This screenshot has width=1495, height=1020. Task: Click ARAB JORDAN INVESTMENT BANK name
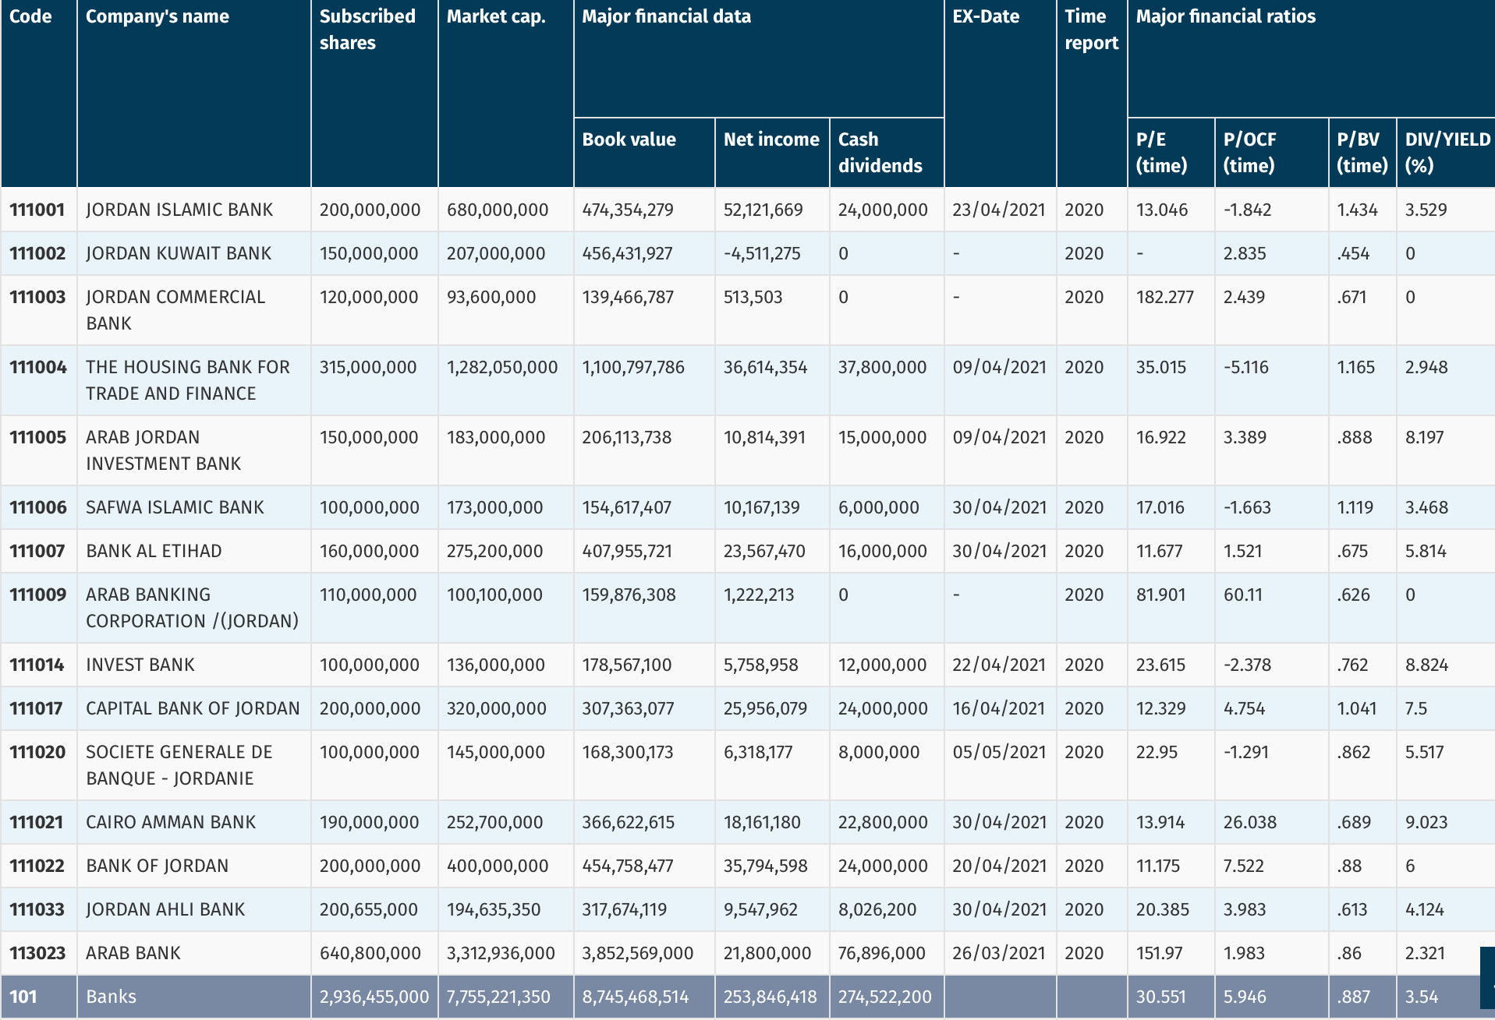(x=164, y=450)
